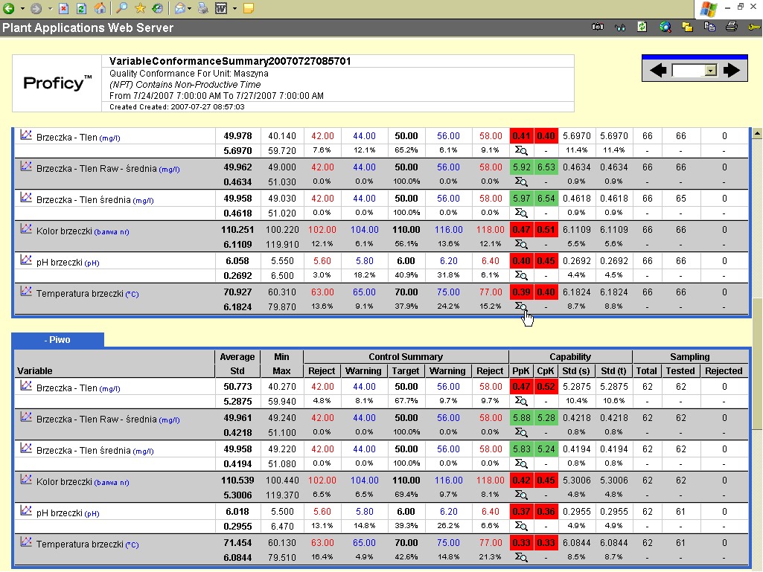Open trend chart for upper-table Temperatura brzeczki
Screen dimensions: 763x572
coord(26,291)
